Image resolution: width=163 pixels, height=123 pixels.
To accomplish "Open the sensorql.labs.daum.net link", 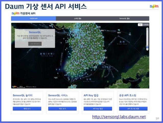I will coord(119,117).
